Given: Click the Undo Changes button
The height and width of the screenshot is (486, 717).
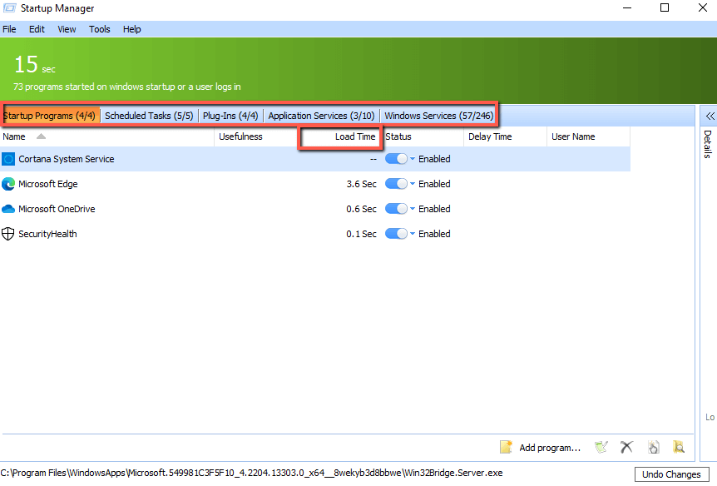Looking at the screenshot, I should tap(671, 474).
